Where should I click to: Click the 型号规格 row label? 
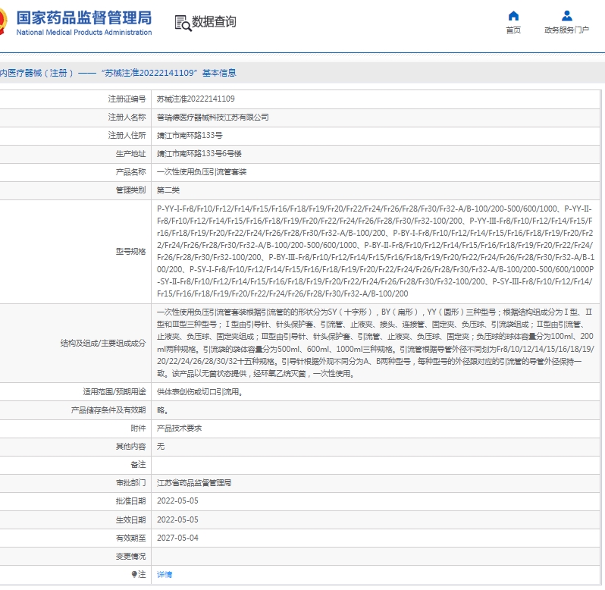tap(131, 252)
